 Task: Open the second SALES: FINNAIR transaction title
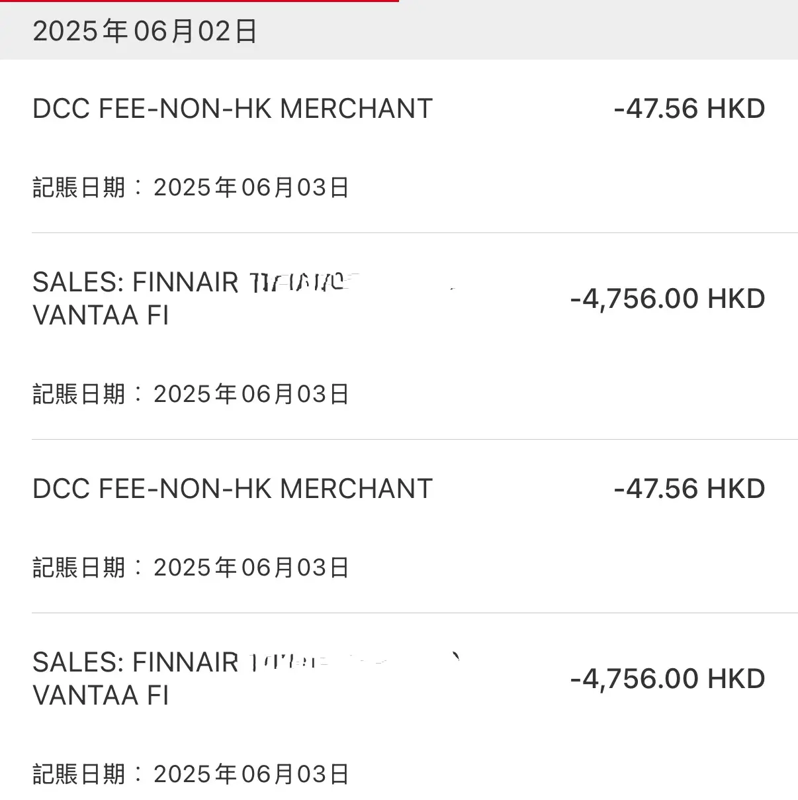coord(136,663)
